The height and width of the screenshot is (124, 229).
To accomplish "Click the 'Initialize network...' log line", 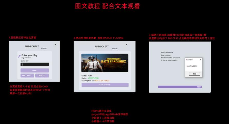I will coord(167,53).
